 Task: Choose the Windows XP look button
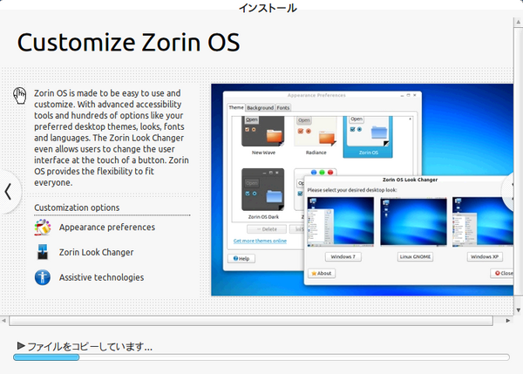pos(485,256)
